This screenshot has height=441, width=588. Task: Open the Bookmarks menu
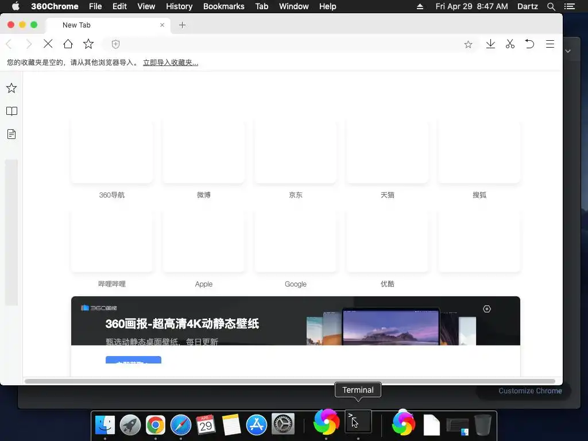tap(224, 6)
